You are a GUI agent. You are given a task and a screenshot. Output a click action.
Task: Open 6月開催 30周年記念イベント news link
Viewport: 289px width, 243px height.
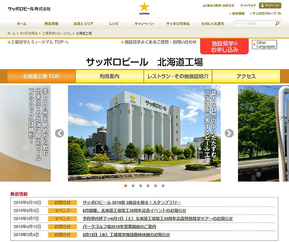click(134, 210)
